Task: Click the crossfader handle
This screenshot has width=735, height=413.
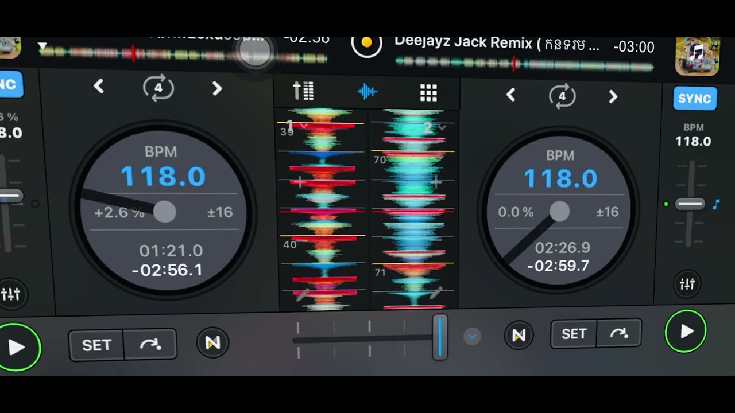Action: pos(440,337)
